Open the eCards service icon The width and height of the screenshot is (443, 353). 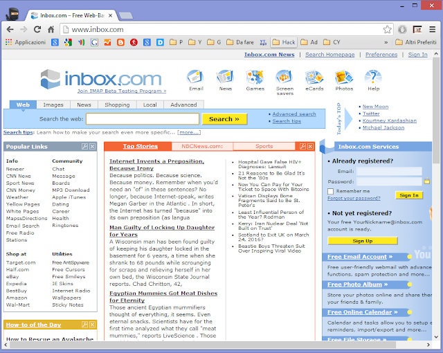[314, 77]
